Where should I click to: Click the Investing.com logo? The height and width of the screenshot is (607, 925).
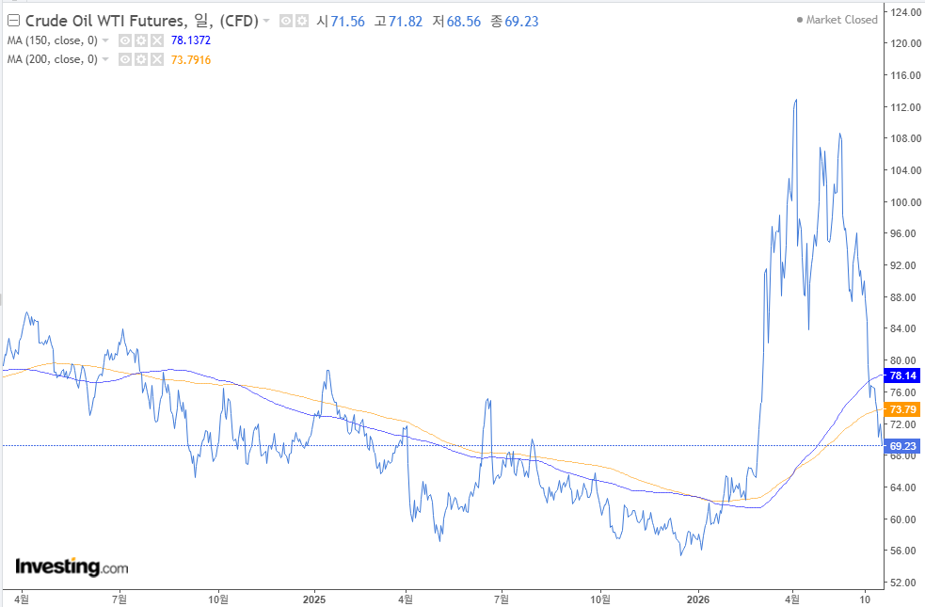pyautogui.click(x=72, y=567)
